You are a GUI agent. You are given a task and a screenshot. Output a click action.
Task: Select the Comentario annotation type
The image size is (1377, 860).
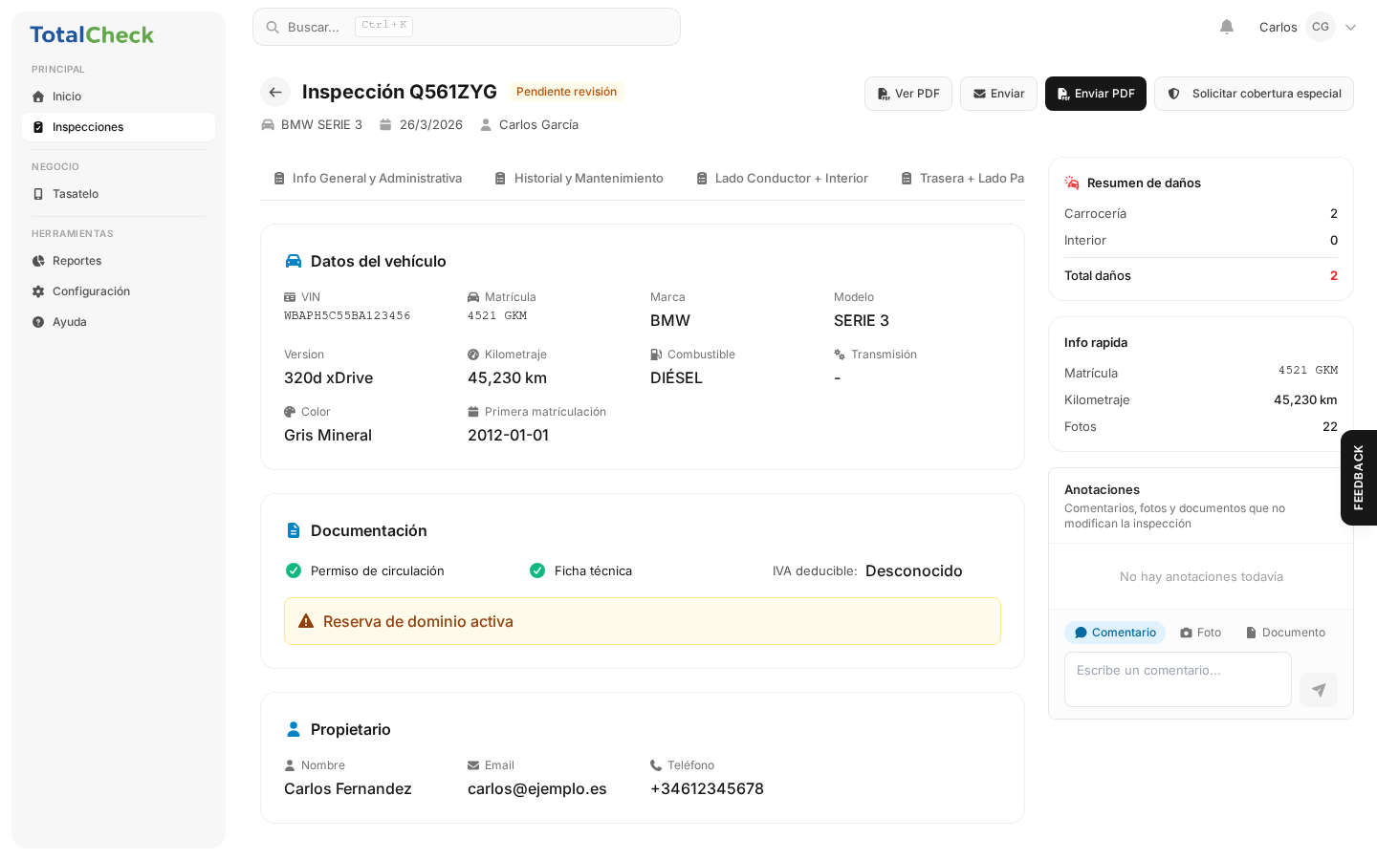pos(1115,633)
